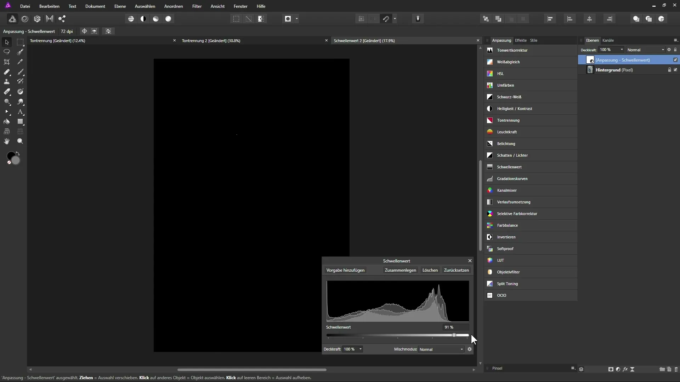Select the Freehand Selection lasso tool
The width and height of the screenshot is (680, 382).
(x=7, y=52)
